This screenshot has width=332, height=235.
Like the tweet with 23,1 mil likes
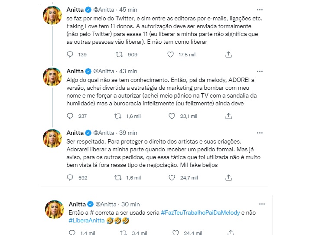point(171,116)
